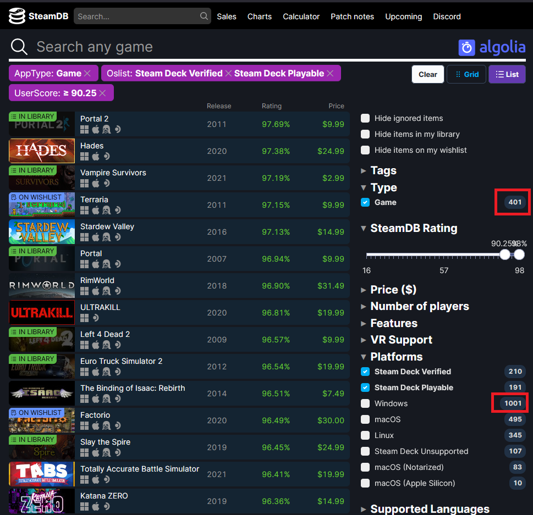This screenshot has height=515, width=533.
Task: Open the Patch notes page
Action: (x=352, y=16)
